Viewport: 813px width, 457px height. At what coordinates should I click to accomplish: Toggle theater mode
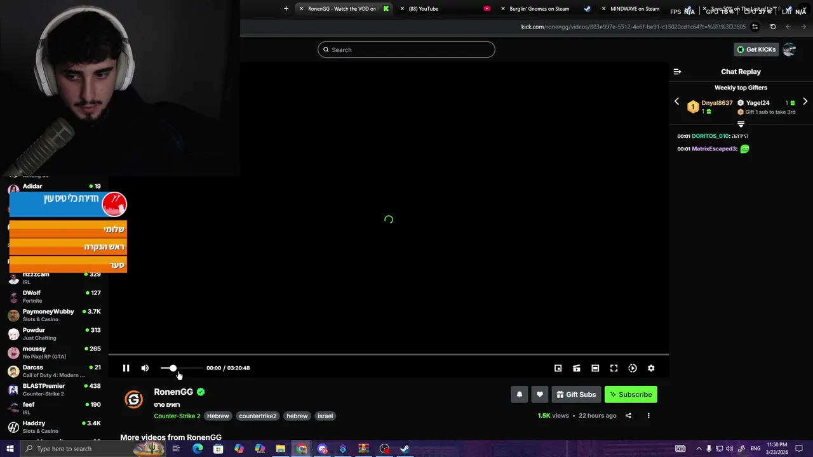click(x=595, y=368)
